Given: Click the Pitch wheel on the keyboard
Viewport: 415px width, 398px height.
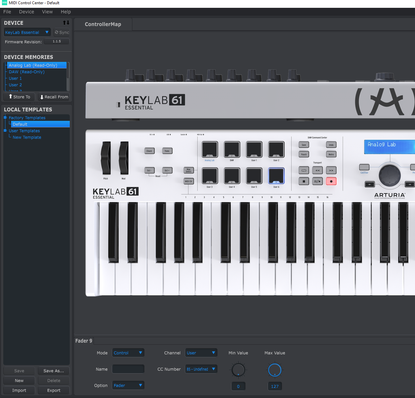Looking at the screenshot, I should tap(106, 158).
